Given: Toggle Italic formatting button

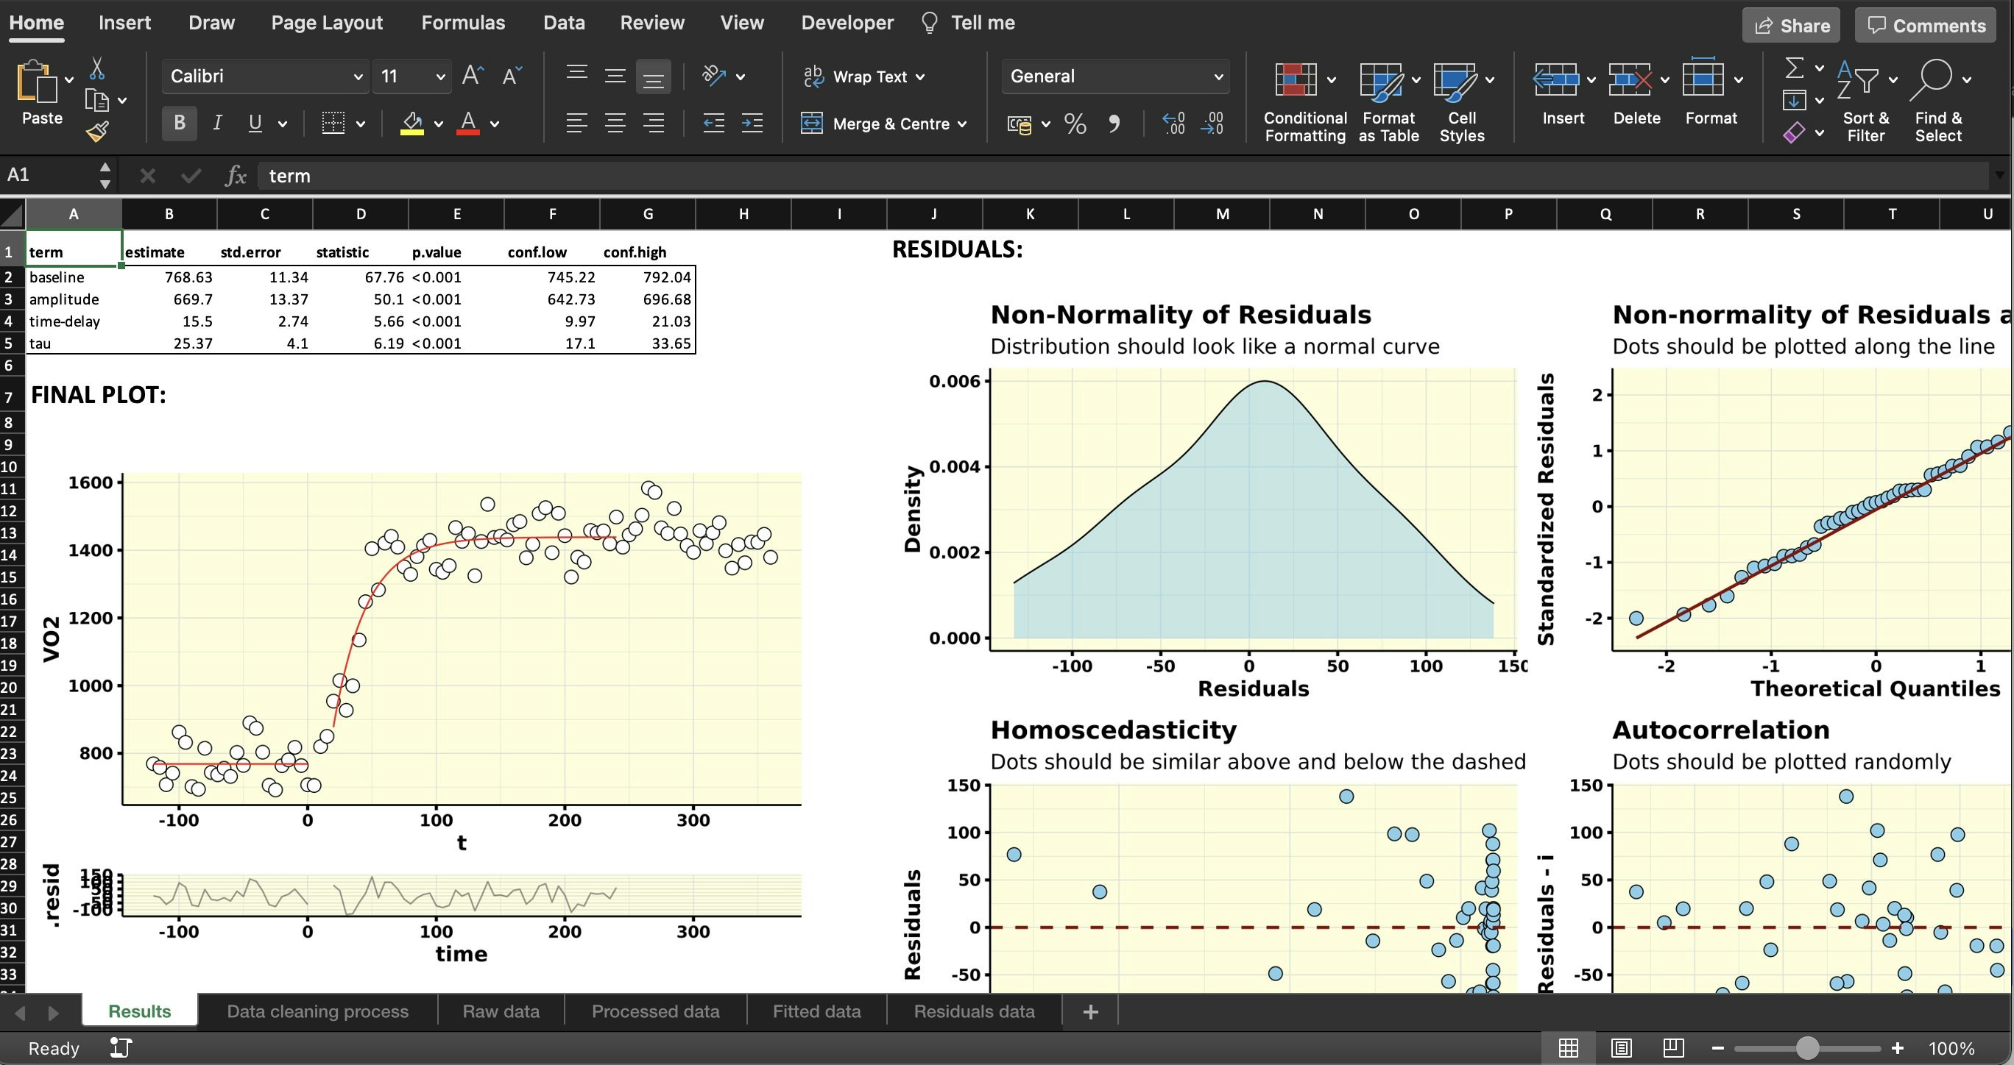Looking at the screenshot, I should click(217, 123).
